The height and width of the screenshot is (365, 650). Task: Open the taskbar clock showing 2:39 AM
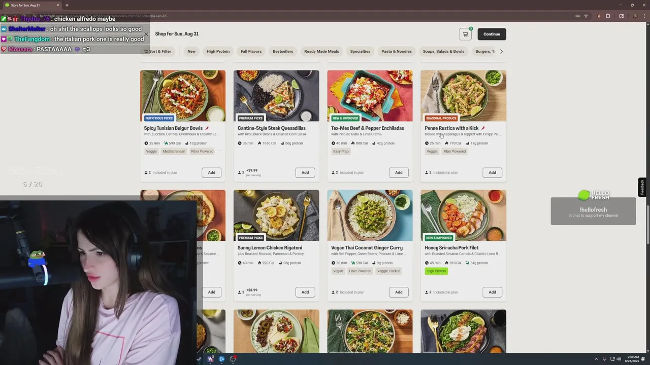(x=633, y=359)
